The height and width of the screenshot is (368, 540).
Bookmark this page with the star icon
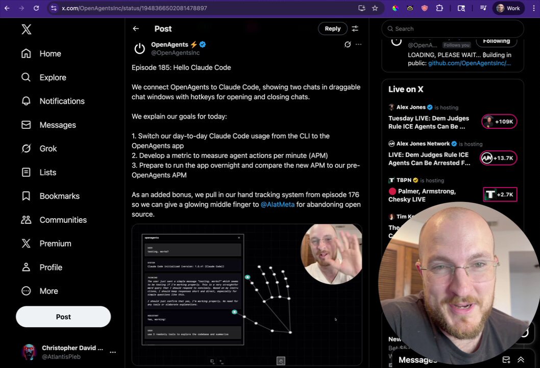coord(375,8)
